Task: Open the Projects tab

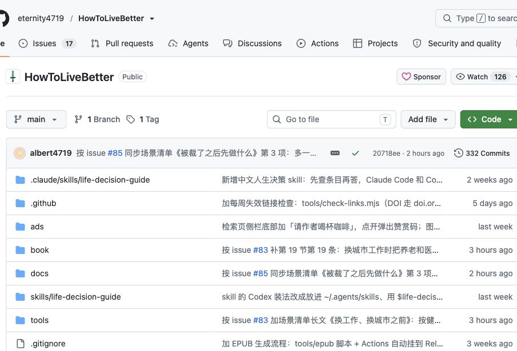Action: tap(375, 43)
